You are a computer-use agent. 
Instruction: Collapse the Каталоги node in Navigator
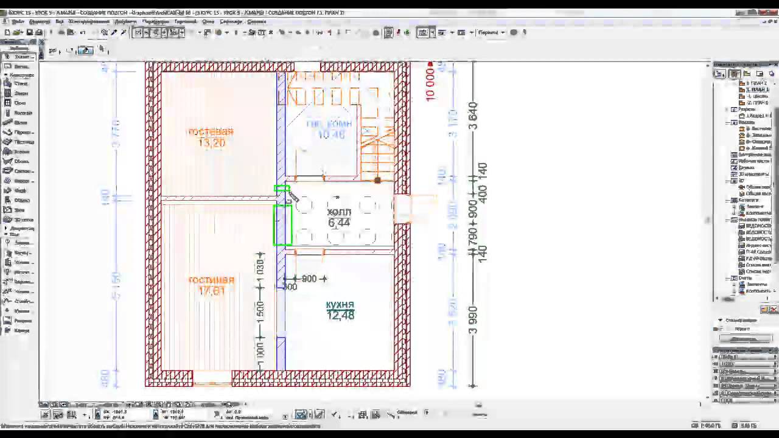tap(728, 201)
